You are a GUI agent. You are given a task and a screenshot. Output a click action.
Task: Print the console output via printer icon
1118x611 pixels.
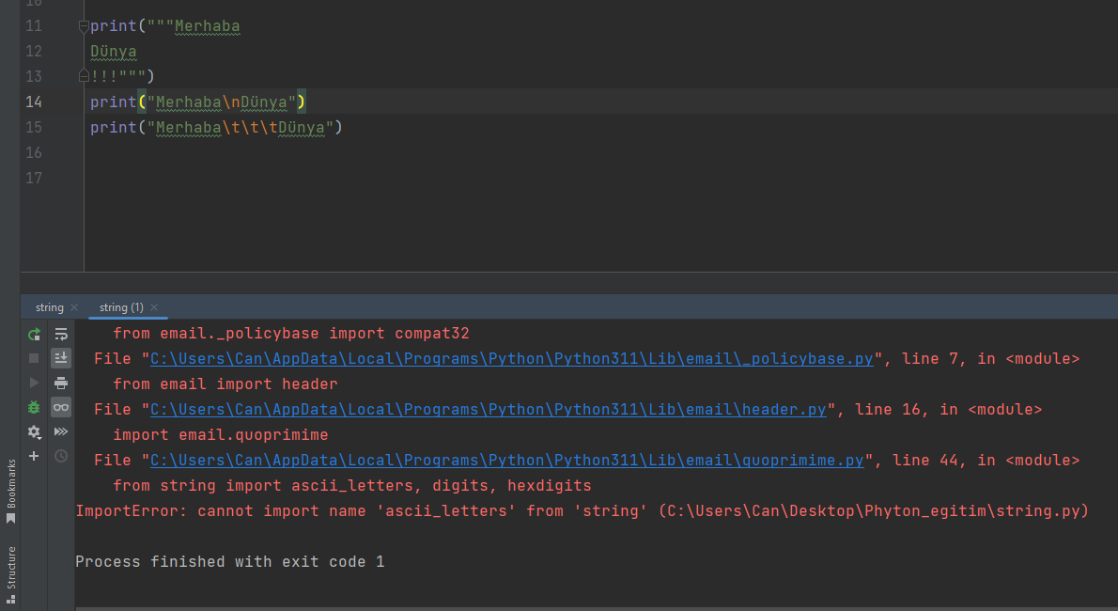coord(60,383)
